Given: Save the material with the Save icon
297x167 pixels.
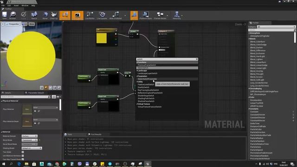Looking at the screenshot, I should (x=5, y=15).
